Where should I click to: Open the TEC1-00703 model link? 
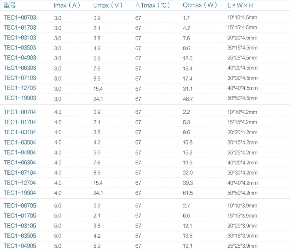[20, 18]
